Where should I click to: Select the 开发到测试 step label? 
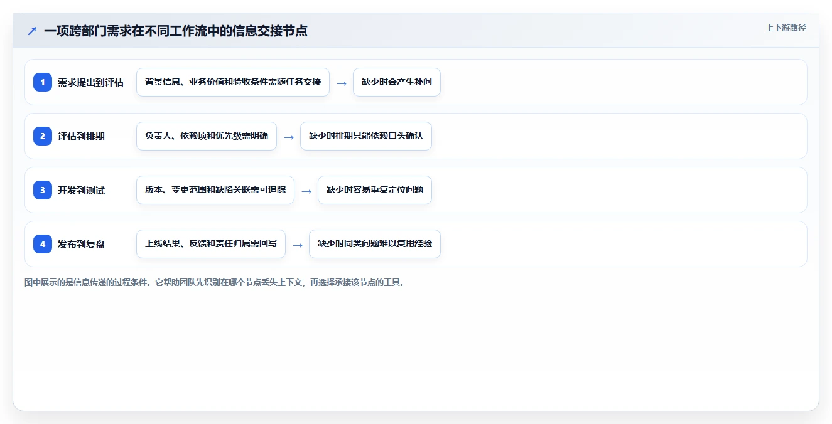coord(81,190)
